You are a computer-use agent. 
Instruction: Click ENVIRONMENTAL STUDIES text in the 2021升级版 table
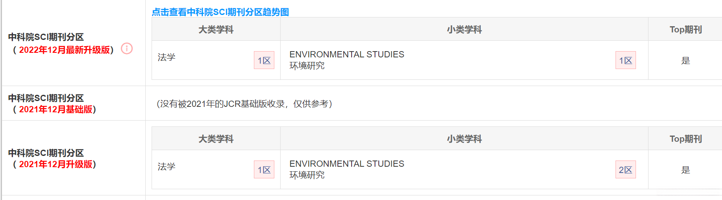point(347,164)
